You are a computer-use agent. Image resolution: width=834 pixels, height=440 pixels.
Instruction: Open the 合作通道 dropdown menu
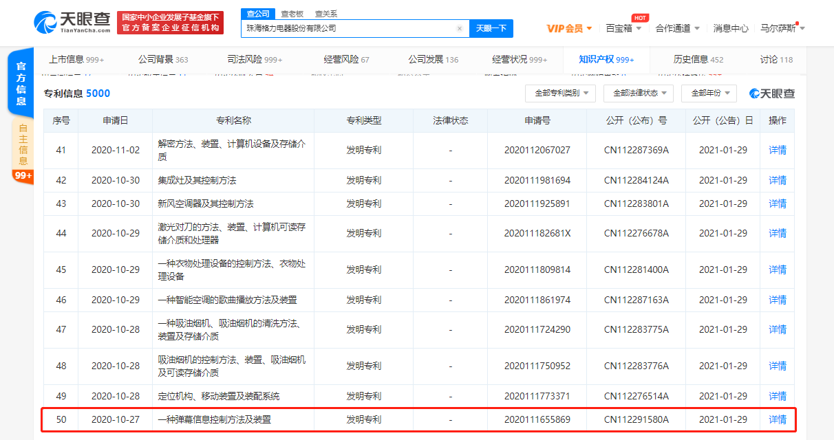coord(677,28)
